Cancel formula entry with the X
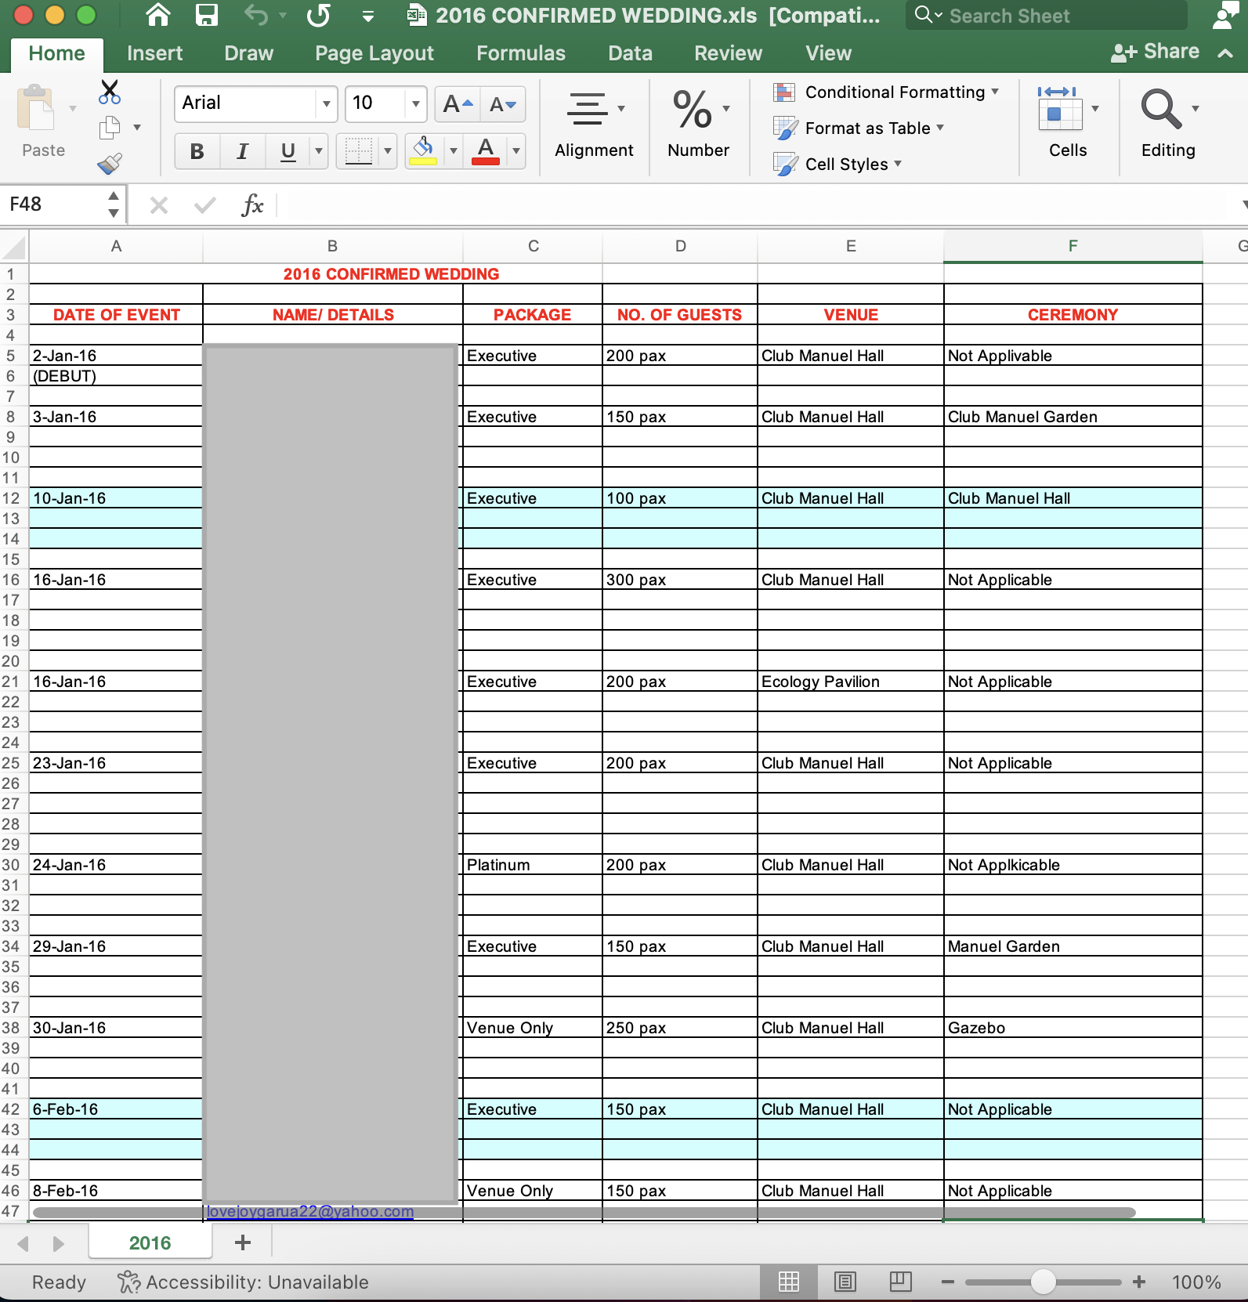 [x=159, y=205]
